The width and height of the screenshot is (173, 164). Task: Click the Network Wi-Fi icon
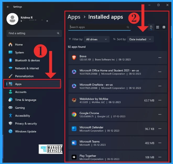(x=10, y=68)
